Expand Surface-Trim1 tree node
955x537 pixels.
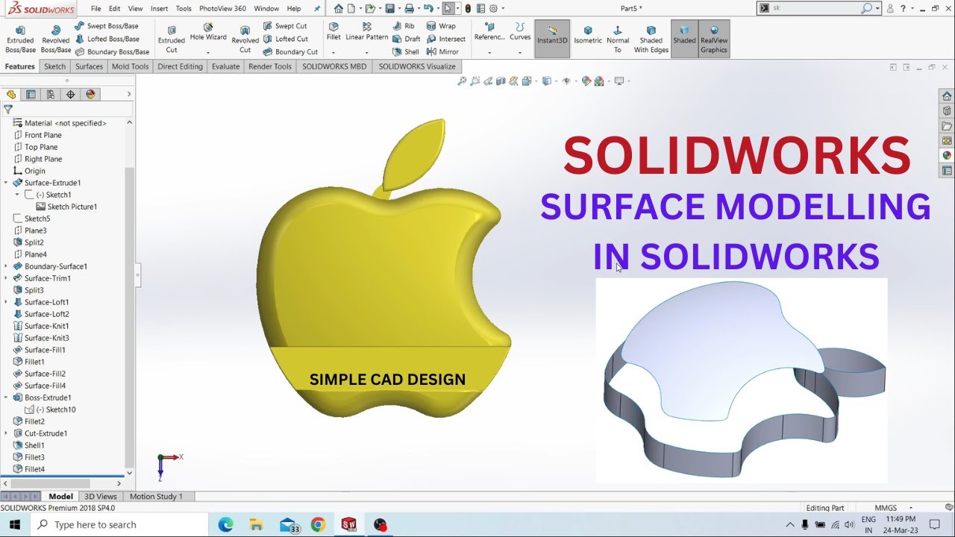pos(6,278)
